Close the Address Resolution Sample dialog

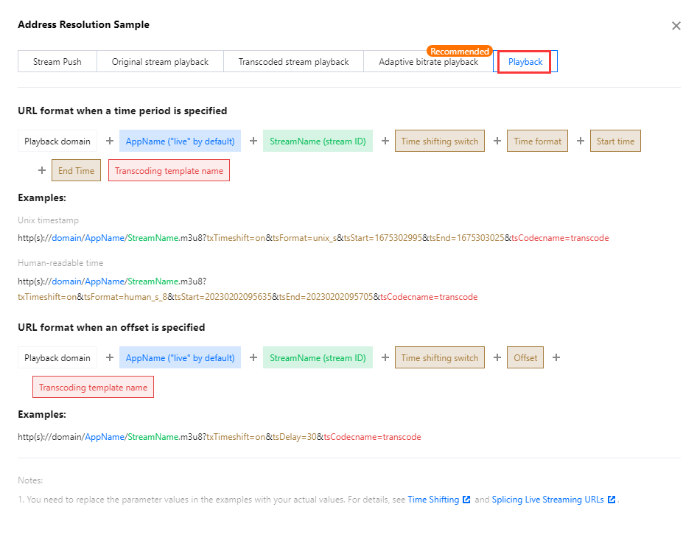676,26
